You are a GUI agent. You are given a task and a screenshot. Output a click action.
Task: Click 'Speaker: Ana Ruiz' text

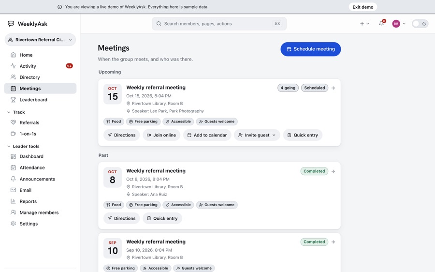pos(149,195)
